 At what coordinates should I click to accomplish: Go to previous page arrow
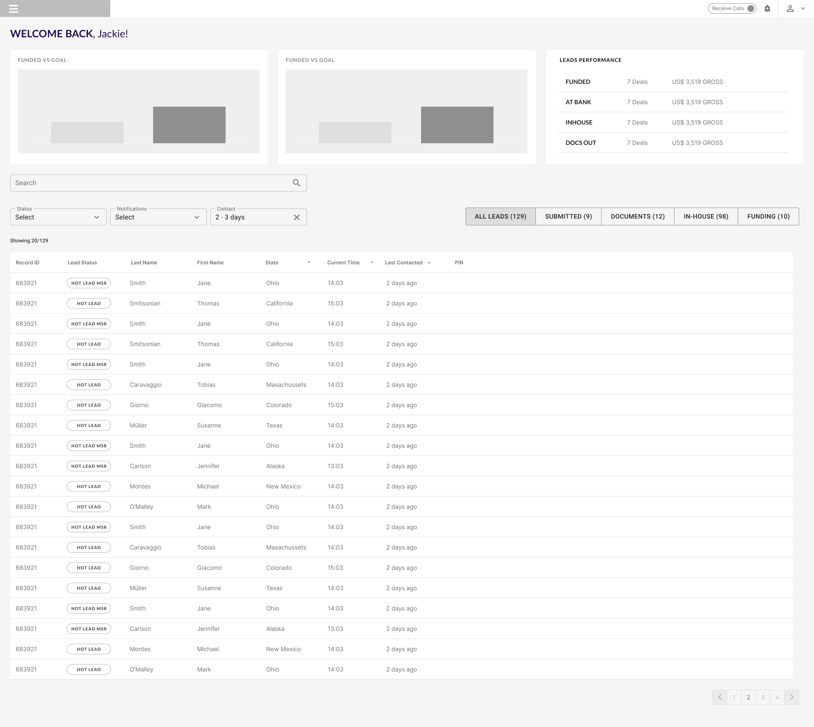pyautogui.click(x=719, y=697)
